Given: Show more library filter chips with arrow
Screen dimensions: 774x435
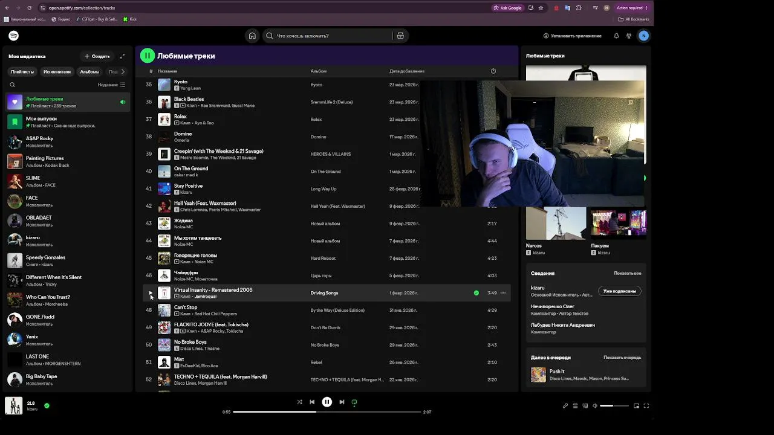Looking at the screenshot, I should (x=123, y=71).
